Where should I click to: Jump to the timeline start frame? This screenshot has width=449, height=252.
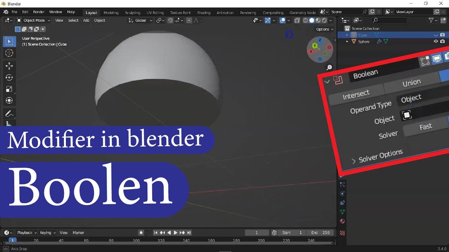click(x=156, y=233)
